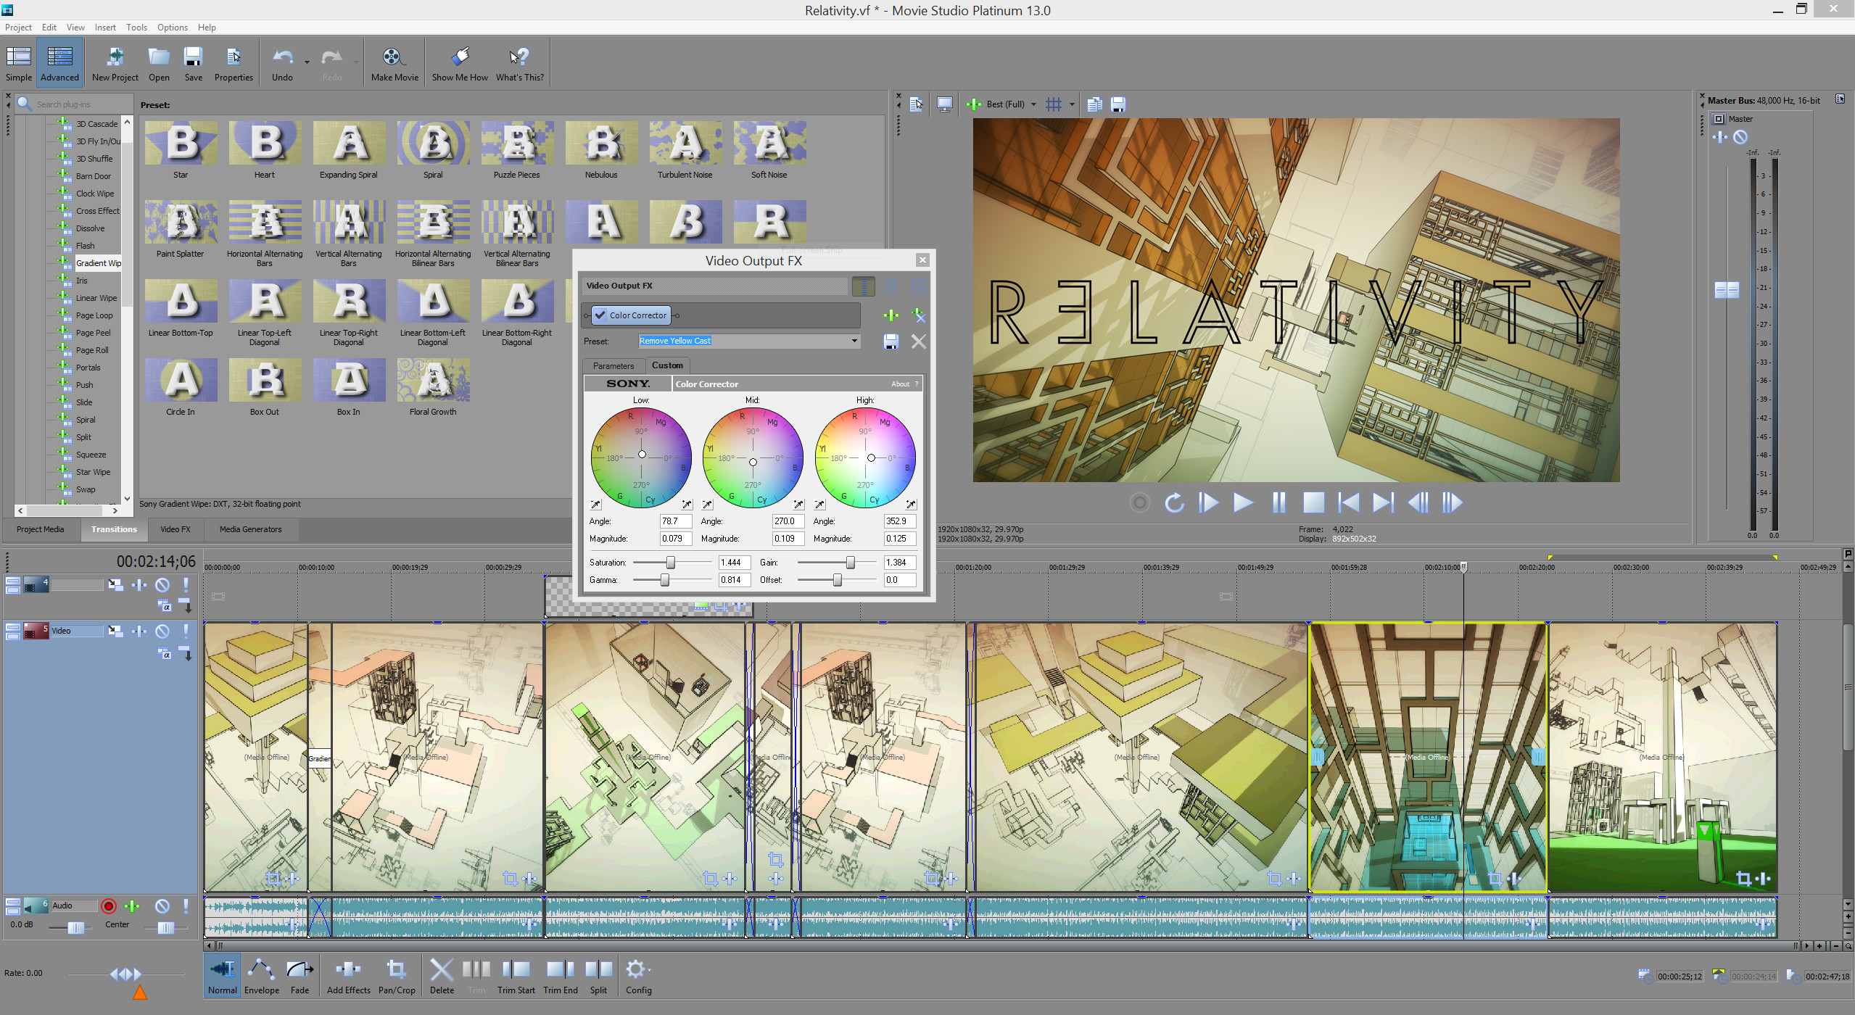
Task: Mute the Video track 5
Action: pos(162,630)
